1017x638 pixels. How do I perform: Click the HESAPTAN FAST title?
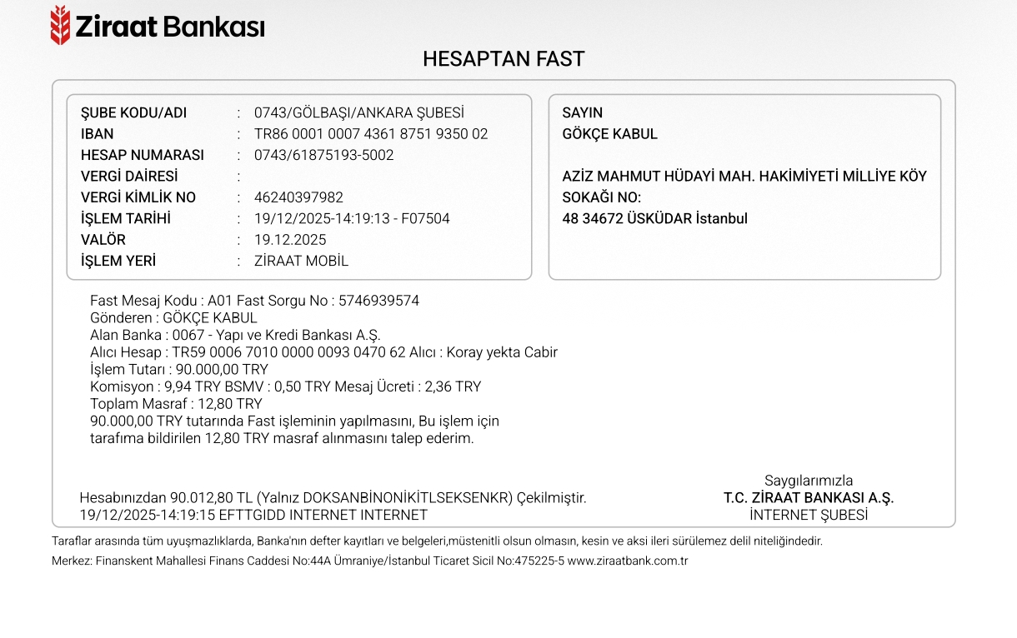pos(503,59)
